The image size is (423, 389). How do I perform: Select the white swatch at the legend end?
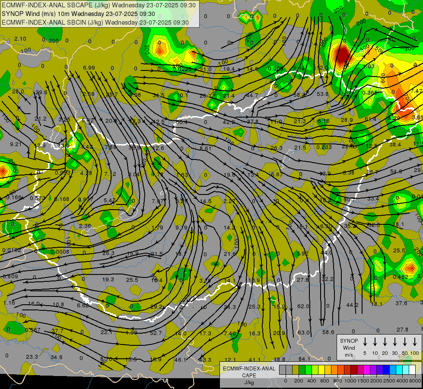tap(412, 370)
